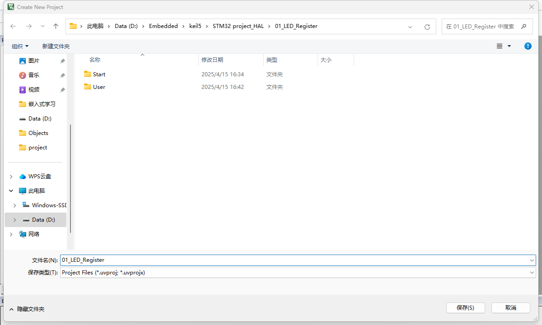Screen dimensions: 542x325
Task: Open the project folder in the sidebar
Action: 33,147
